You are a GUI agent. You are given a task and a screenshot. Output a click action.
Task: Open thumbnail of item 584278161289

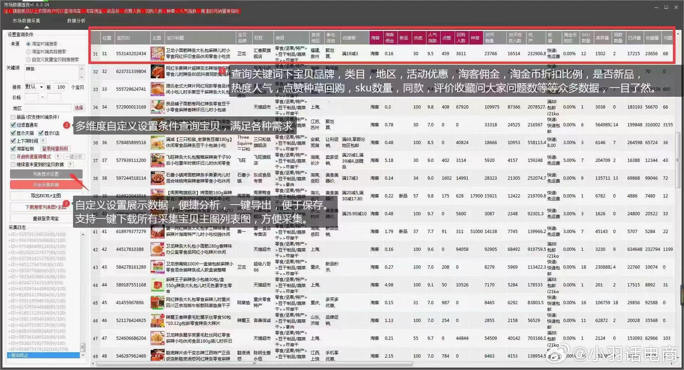coord(157,267)
